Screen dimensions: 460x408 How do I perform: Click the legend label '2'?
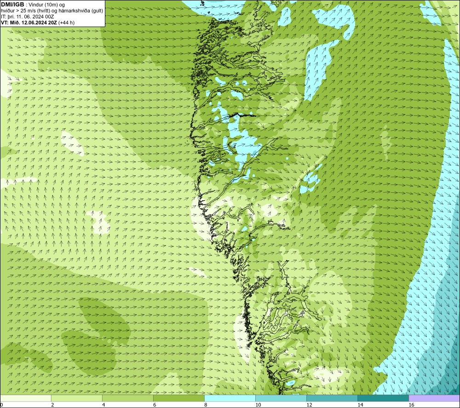pyautogui.click(x=52, y=405)
